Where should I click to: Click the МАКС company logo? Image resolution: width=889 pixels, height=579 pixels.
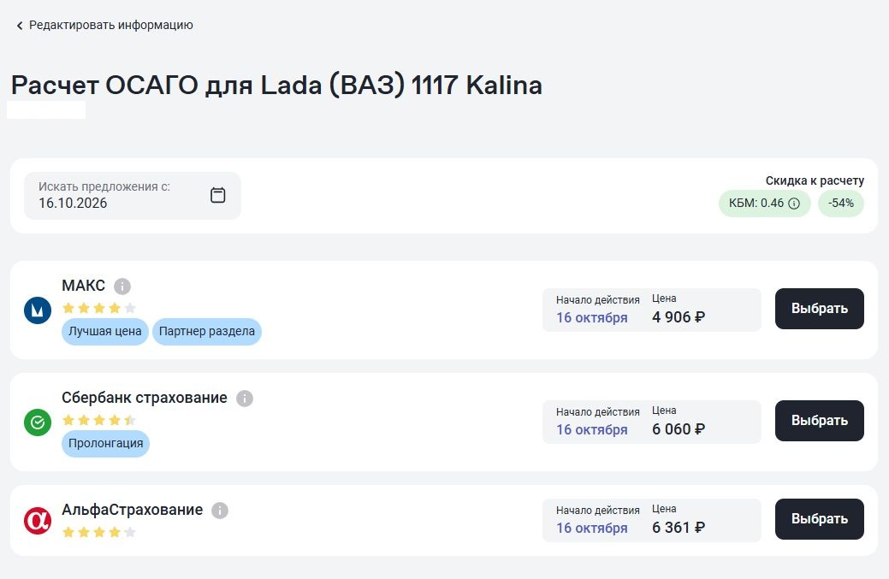pyautogui.click(x=38, y=310)
